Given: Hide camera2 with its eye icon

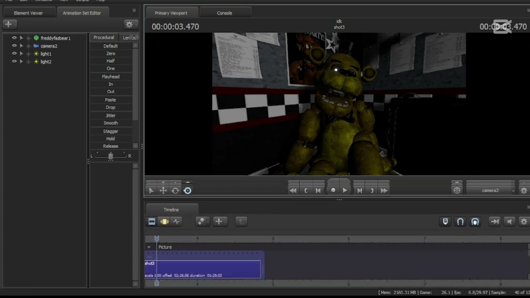Looking at the screenshot, I should (14, 46).
